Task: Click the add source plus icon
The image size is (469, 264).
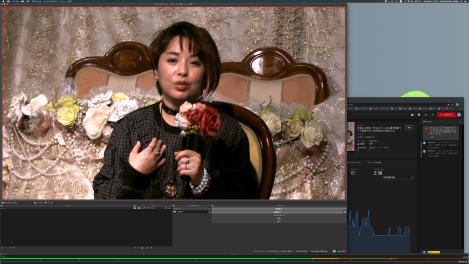Action: point(135,248)
